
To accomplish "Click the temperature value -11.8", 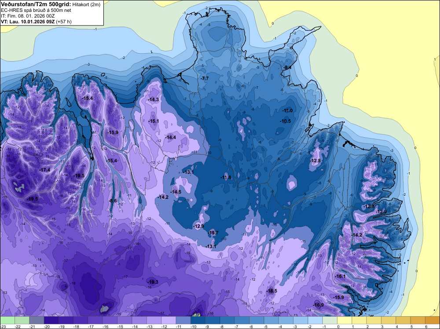I will (x=226, y=177).
